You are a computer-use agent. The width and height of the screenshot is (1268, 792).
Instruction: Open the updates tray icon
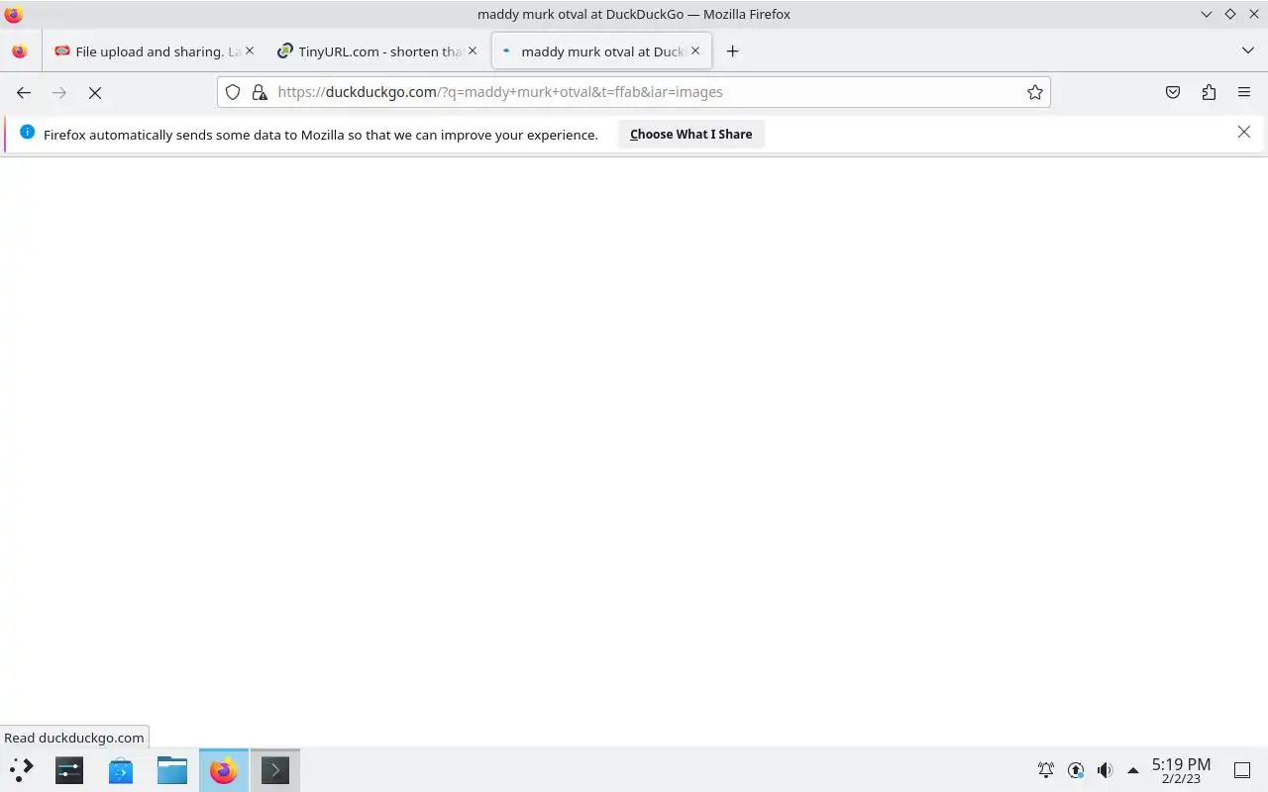tap(1076, 769)
